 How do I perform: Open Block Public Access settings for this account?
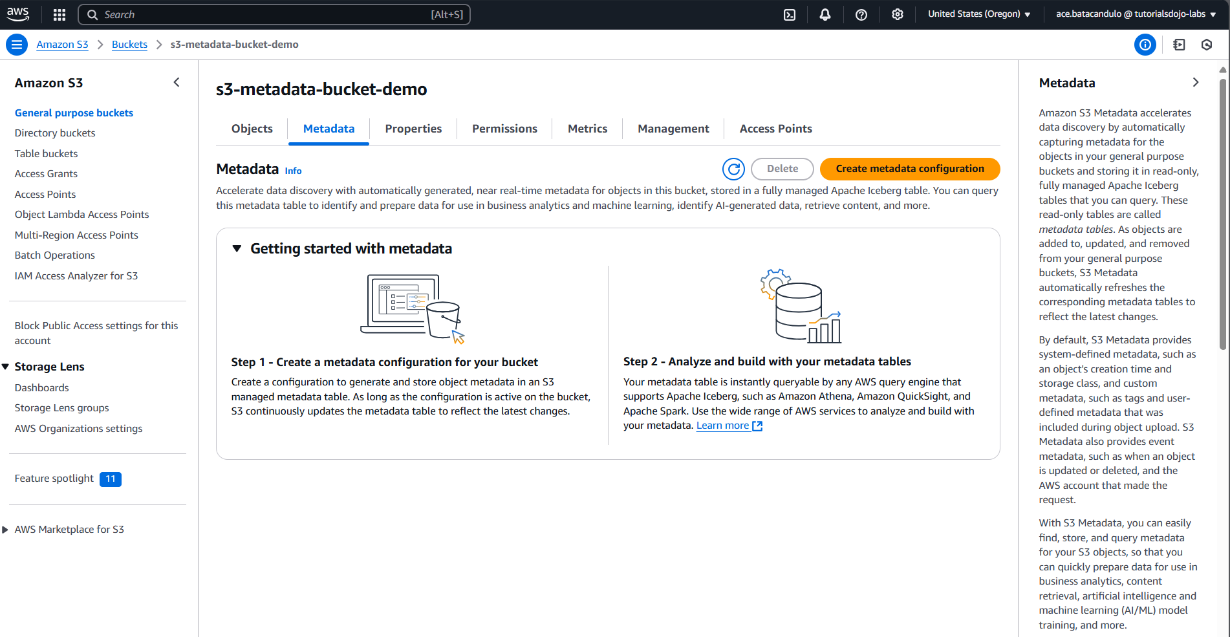tap(96, 333)
